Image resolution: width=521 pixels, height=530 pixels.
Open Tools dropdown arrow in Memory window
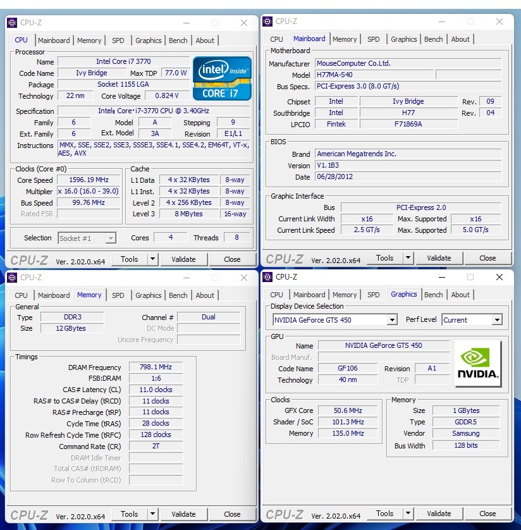153,514
